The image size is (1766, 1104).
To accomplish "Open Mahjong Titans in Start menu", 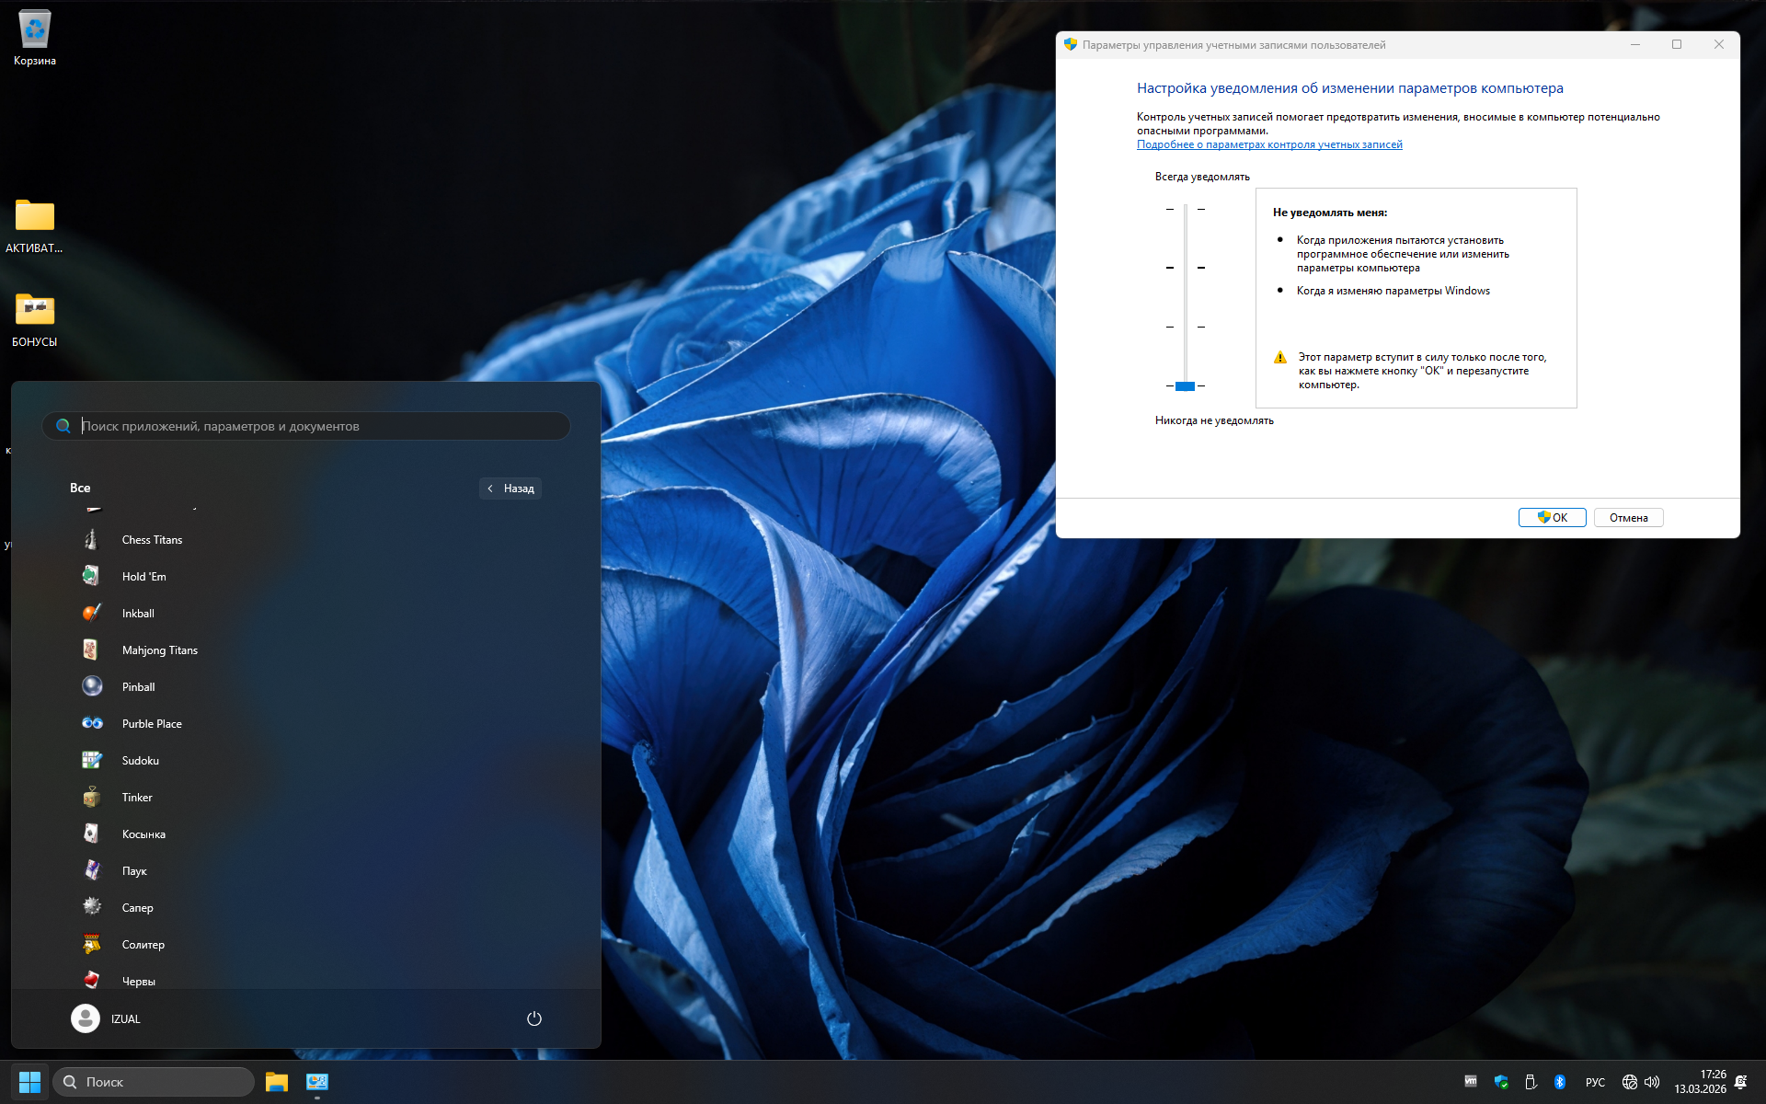I will click(x=159, y=650).
